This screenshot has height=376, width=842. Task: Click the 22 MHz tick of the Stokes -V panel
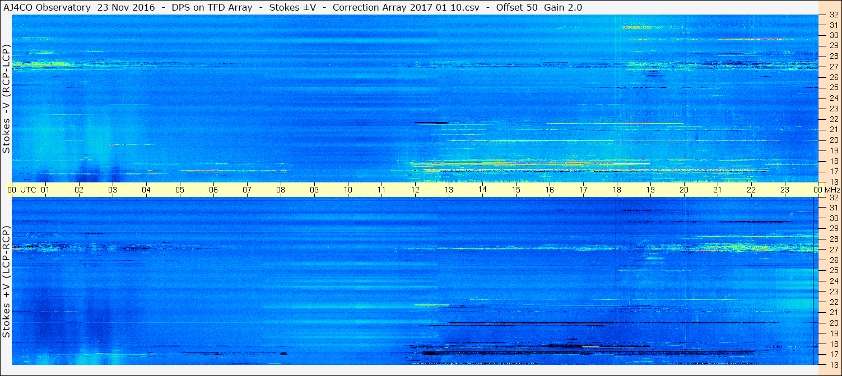[834, 119]
